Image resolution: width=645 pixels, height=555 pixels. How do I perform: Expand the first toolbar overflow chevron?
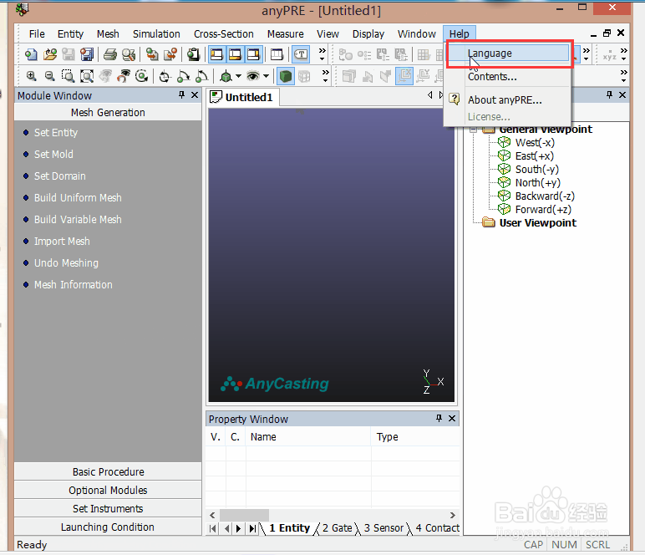322,54
